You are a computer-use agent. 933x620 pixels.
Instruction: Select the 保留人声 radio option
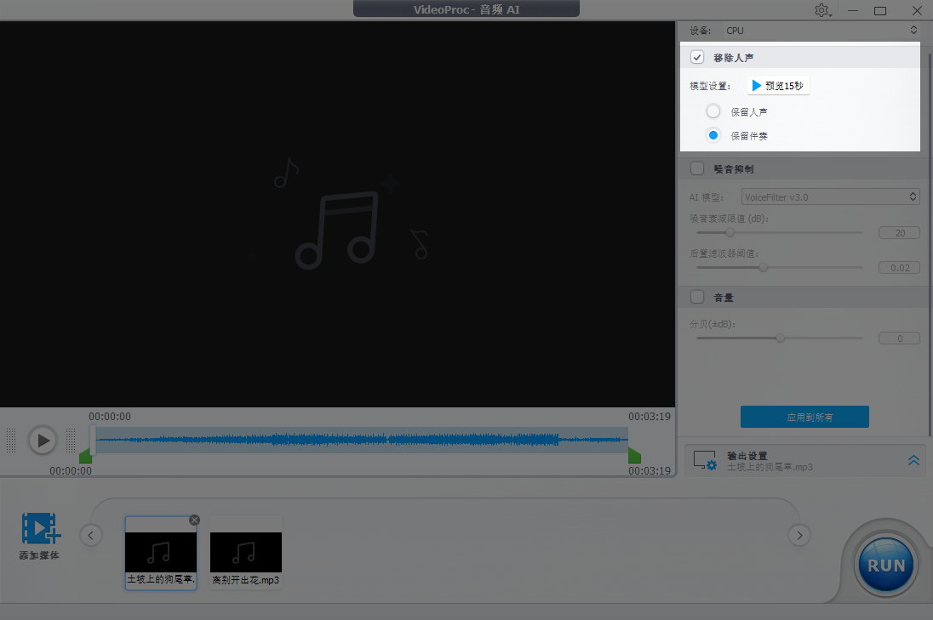(x=713, y=111)
